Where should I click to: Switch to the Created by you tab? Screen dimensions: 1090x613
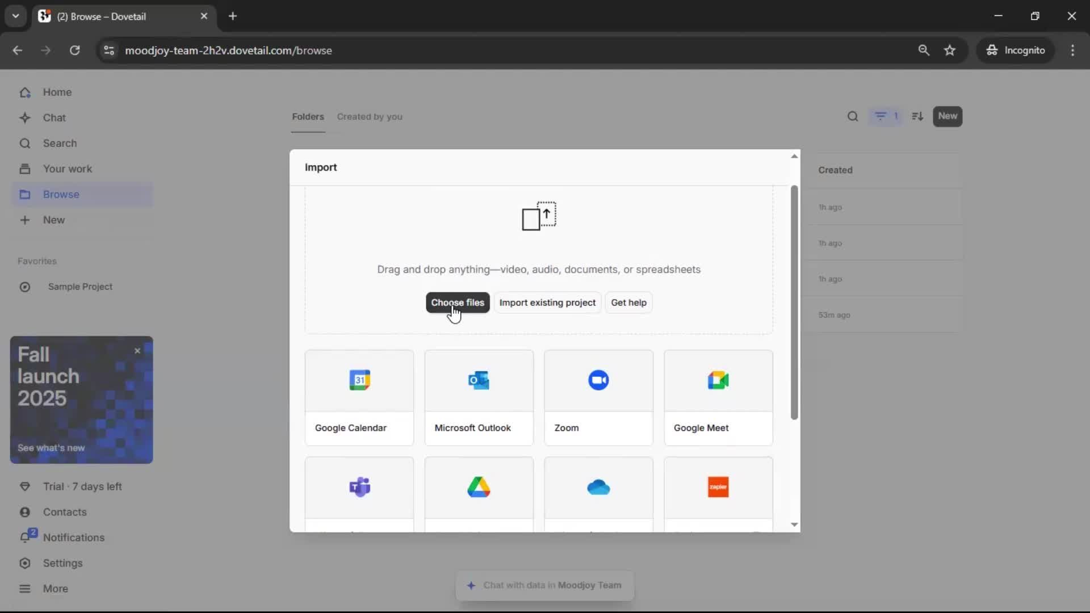(370, 116)
